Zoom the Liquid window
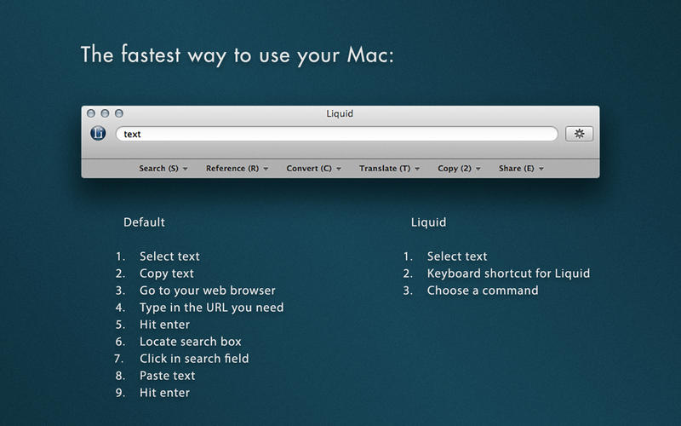 coord(118,113)
